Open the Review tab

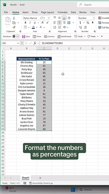(83, 12)
